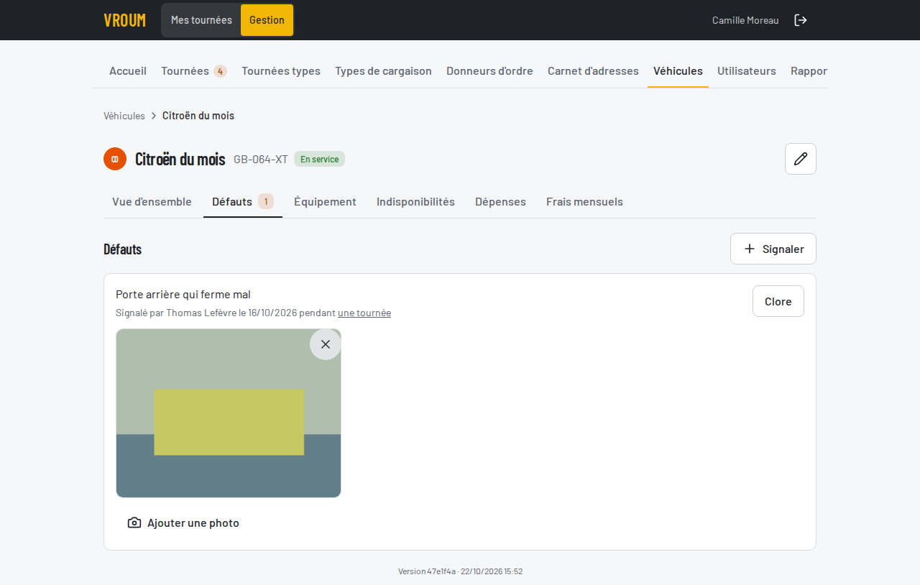Click Ajouter une photo button
920x585 pixels.
pyautogui.click(x=183, y=522)
